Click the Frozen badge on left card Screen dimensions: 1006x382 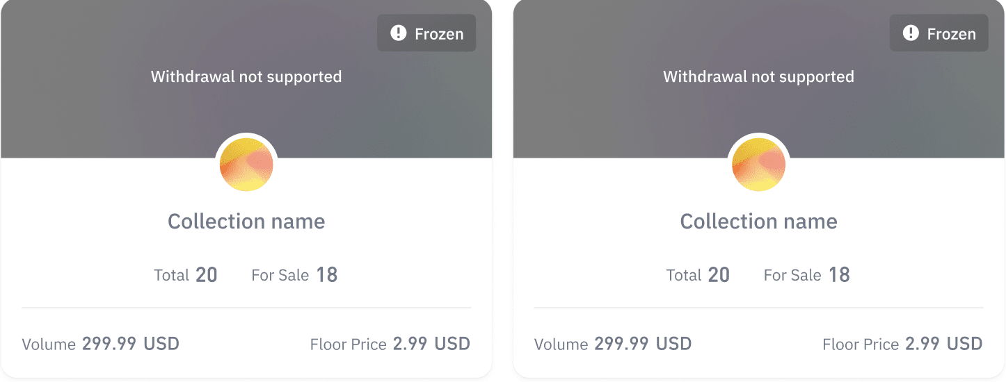(426, 33)
